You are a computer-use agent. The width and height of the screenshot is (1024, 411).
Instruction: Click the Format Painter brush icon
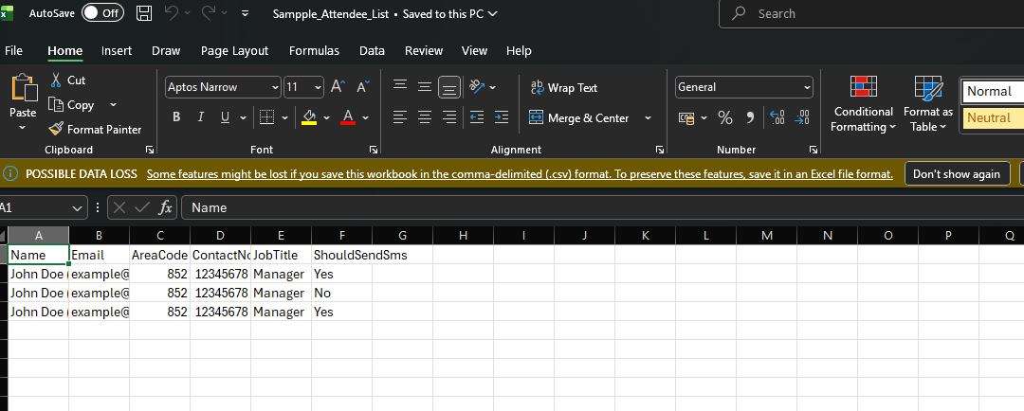tap(57, 129)
